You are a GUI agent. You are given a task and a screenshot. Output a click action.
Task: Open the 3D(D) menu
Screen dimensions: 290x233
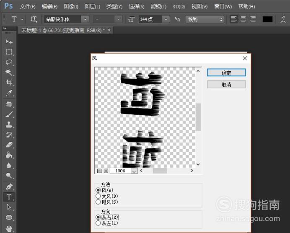179,7
